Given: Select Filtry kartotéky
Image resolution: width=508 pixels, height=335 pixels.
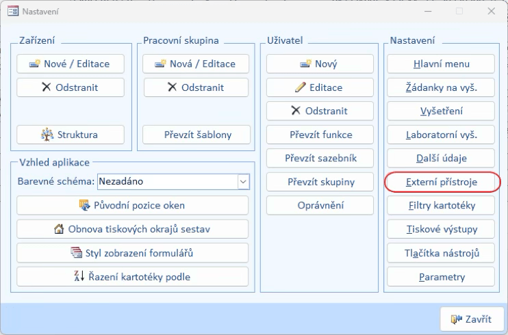Looking at the screenshot, I should point(441,205).
